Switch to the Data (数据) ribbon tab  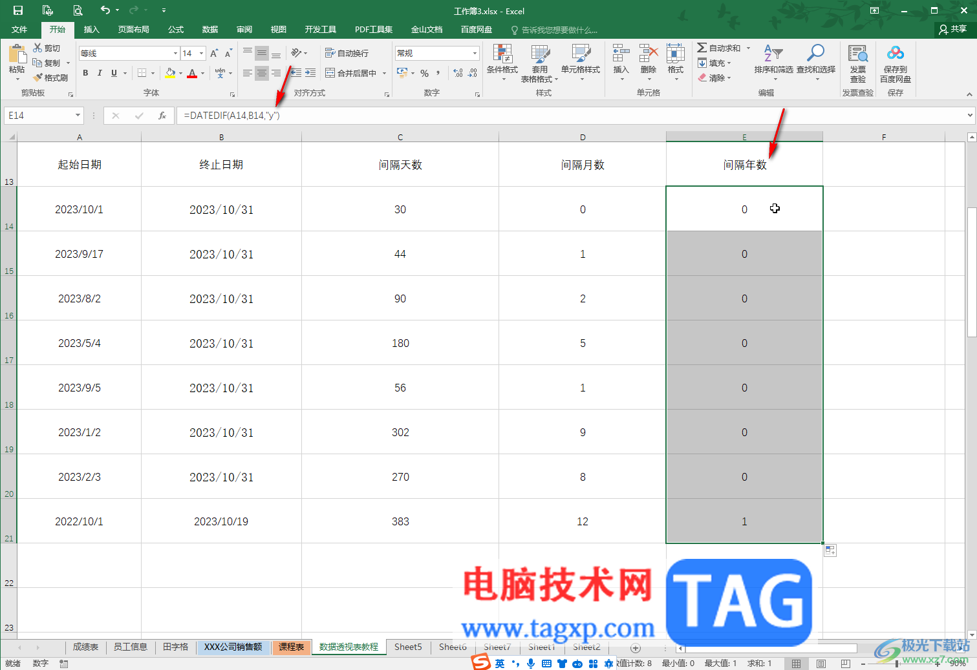click(210, 30)
